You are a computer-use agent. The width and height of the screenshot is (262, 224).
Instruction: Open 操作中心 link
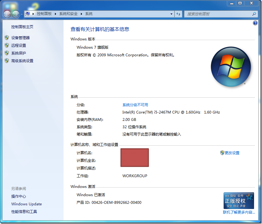click(x=19, y=196)
